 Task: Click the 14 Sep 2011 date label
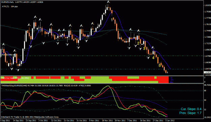pos(18,121)
